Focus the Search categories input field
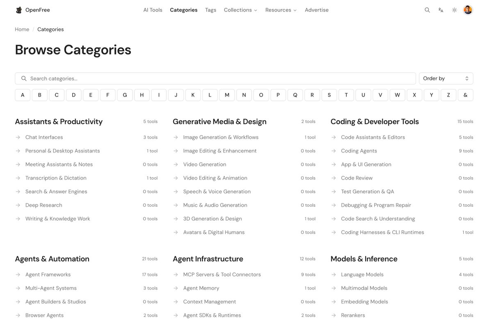This screenshot has width=492, height=324. [215, 78]
